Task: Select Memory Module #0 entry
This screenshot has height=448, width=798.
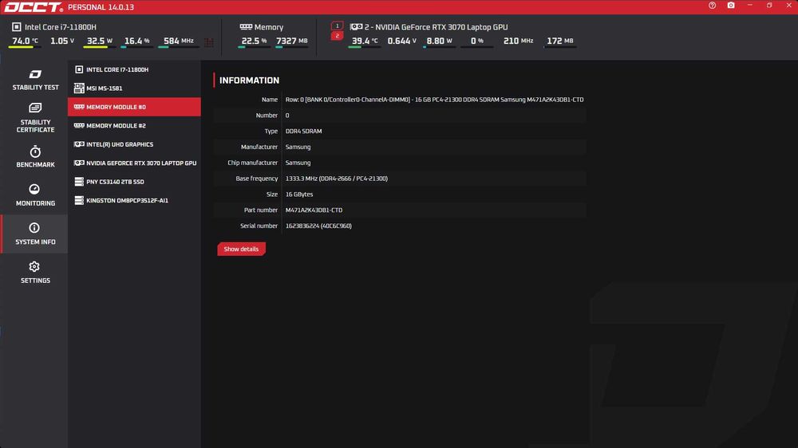Action: [134, 107]
